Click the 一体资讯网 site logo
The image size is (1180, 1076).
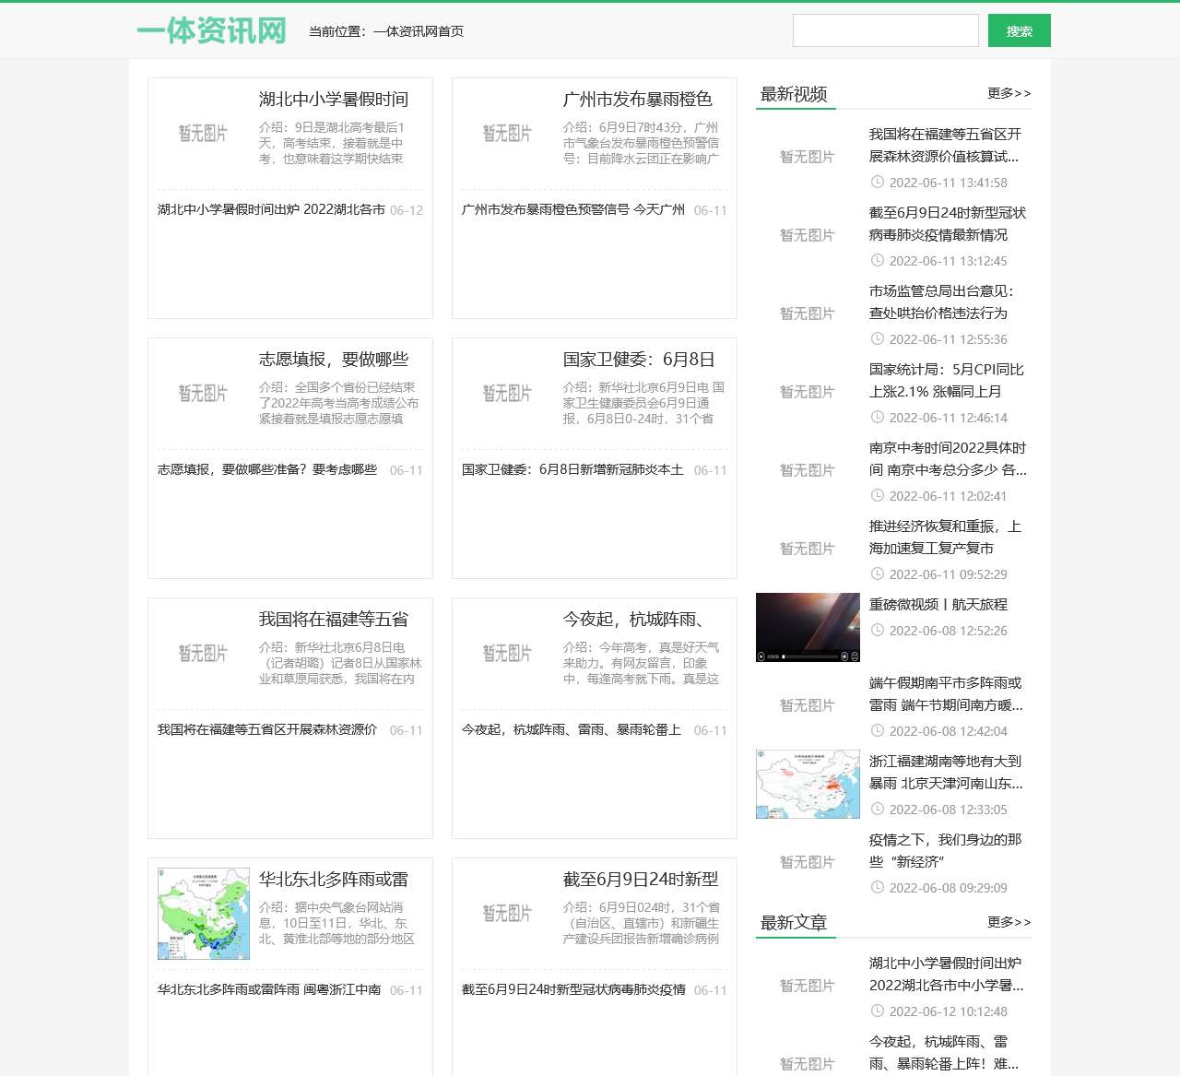coord(211,30)
